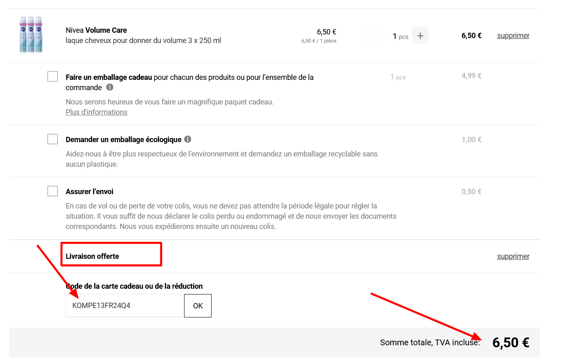Show info icon for ecological packaging

[188, 139]
